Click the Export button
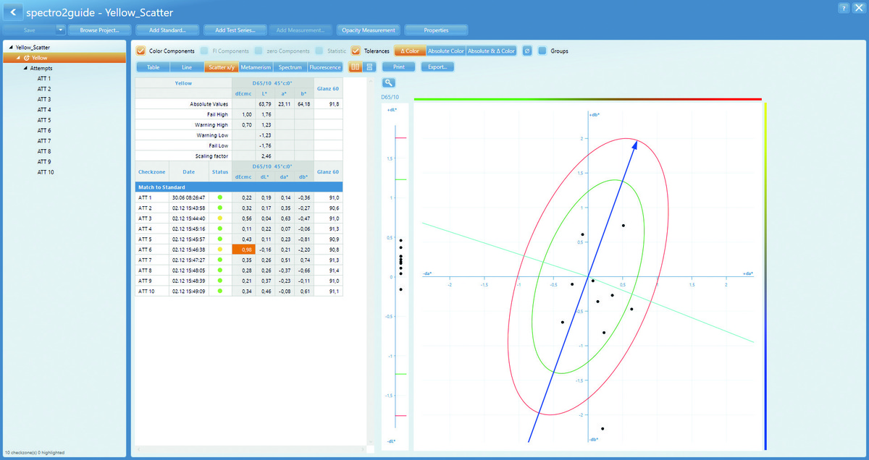The height and width of the screenshot is (460, 869). 437,67
